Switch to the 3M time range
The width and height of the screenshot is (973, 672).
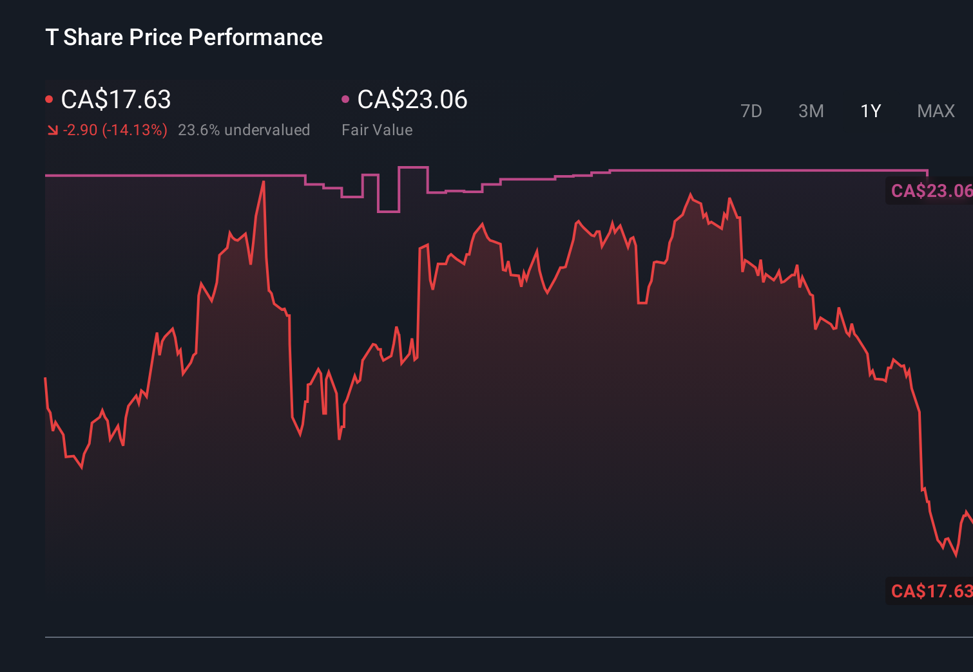(811, 111)
